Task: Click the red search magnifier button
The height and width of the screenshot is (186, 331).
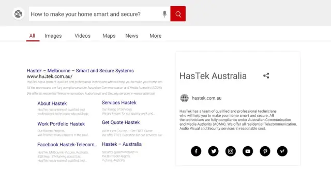Action: click(178, 14)
